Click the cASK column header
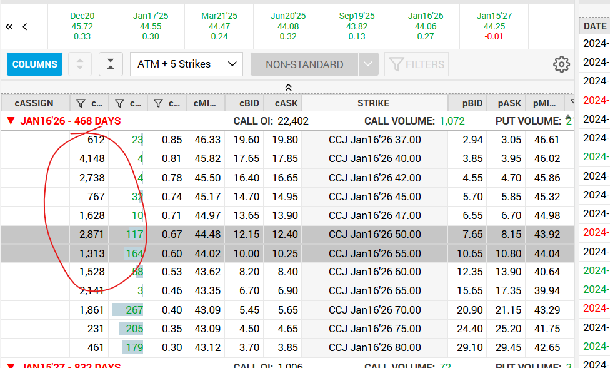This screenshot has height=368, width=610. (283, 103)
